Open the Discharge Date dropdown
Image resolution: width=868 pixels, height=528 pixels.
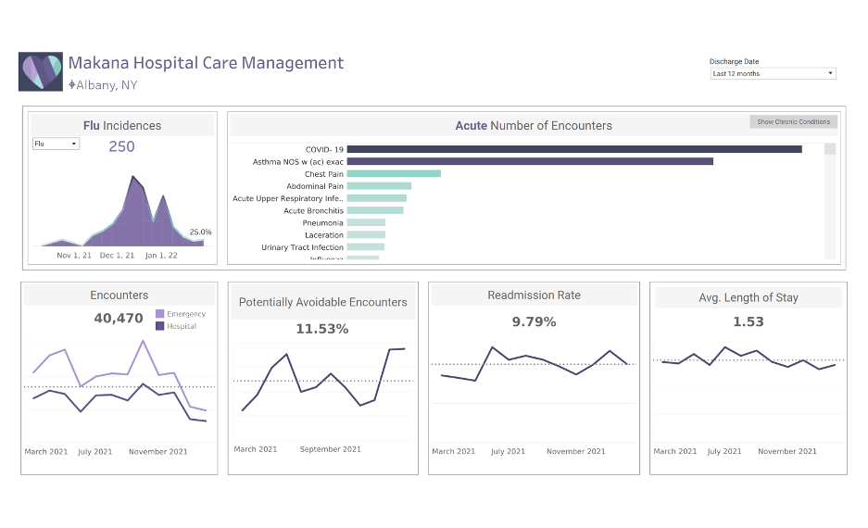click(773, 74)
